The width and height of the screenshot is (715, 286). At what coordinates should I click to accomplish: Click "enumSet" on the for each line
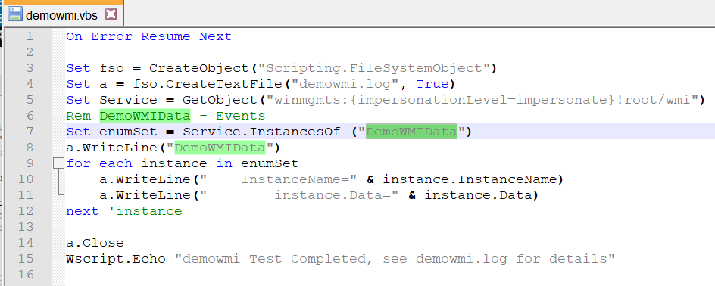point(270,163)
